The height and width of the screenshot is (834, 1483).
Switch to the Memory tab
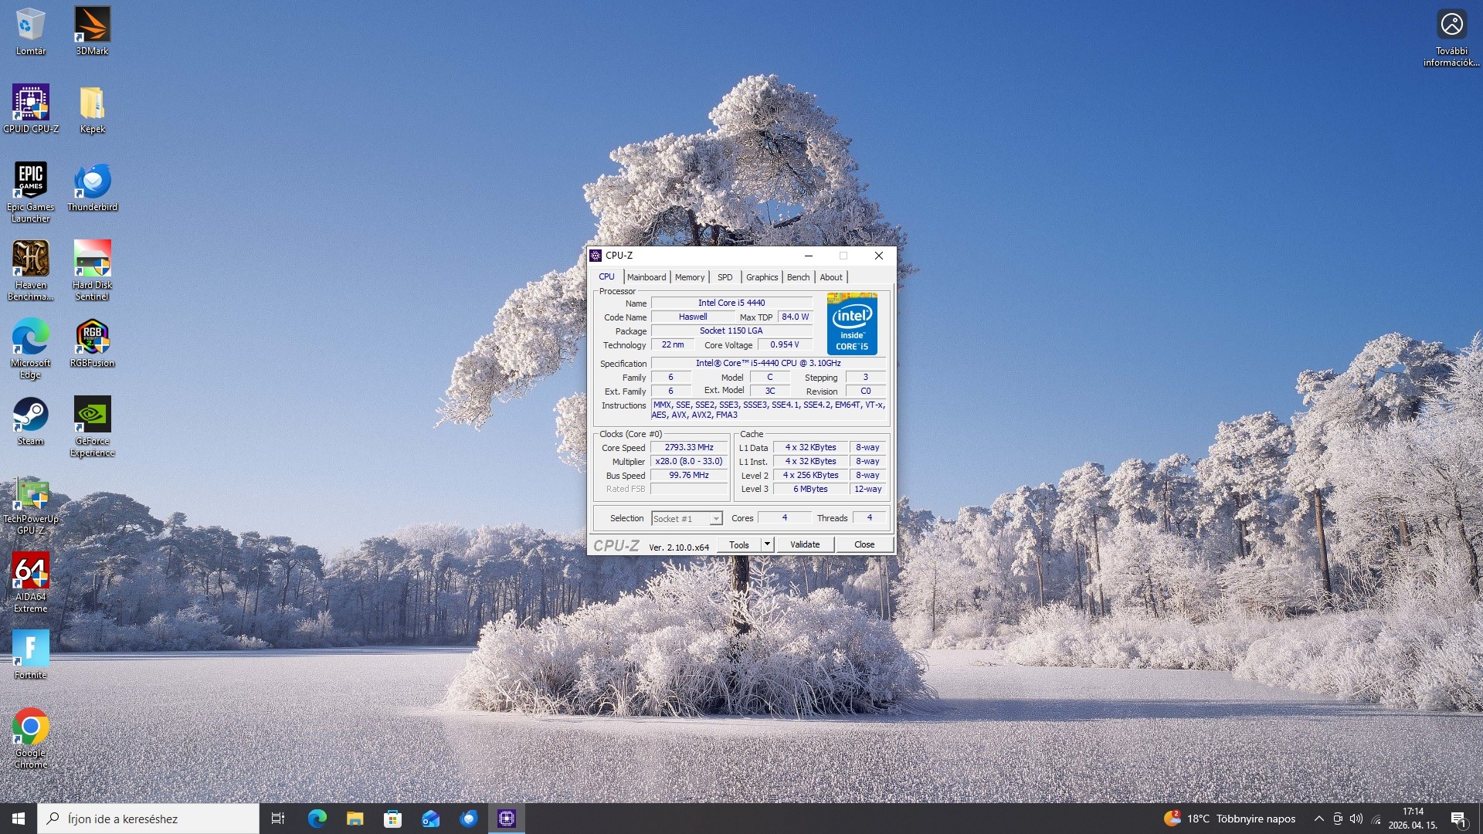tap(689, 277)
